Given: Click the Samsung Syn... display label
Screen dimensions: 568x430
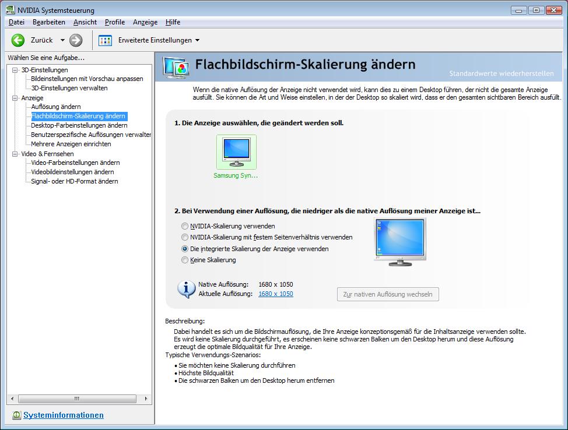Looking at the screenshot, I should pyautogui.click(x=236, y=175).
